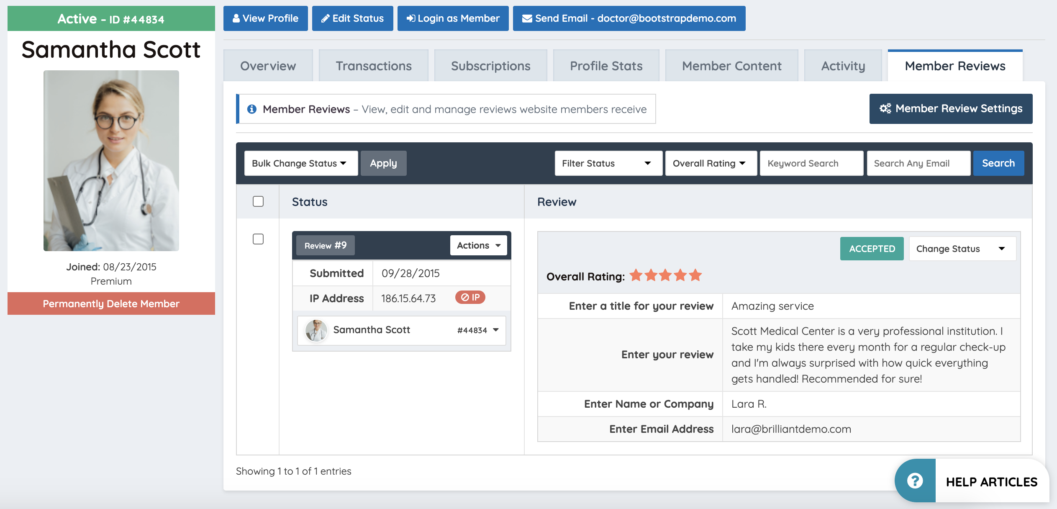This screenshot has width=1057, height=509.
Task: Open the Actions dropdown for Review #9
Action: [478, 246]
